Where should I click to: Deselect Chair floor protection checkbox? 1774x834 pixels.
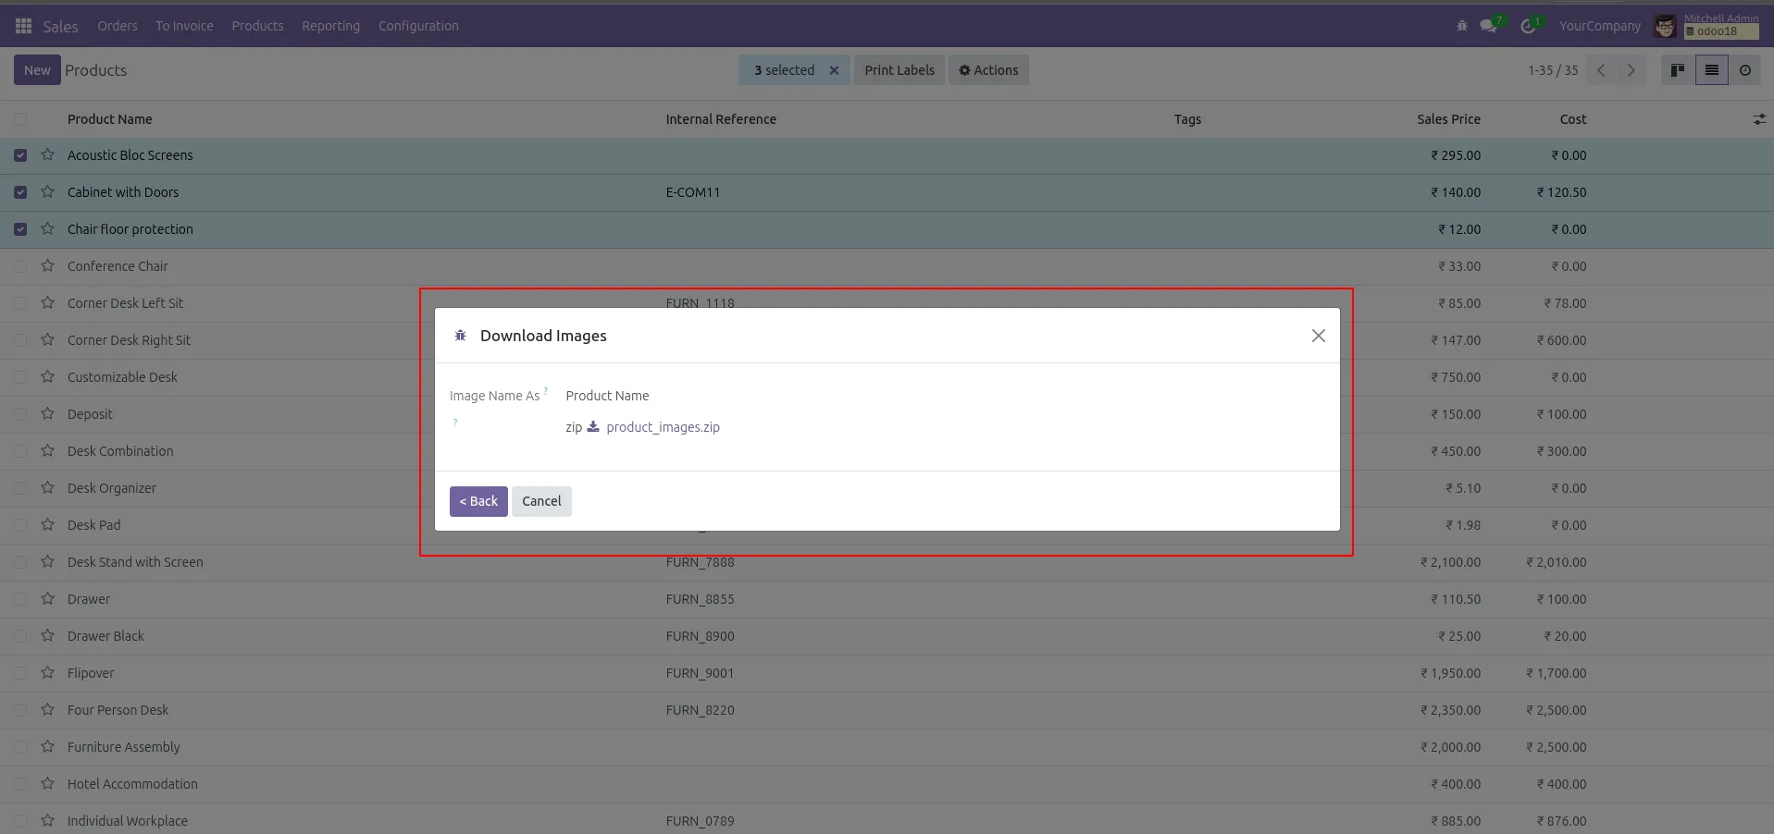coord(20,229)
